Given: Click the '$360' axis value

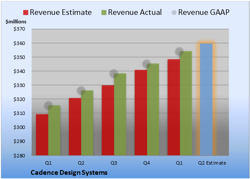Looking at the screenshot, I should [x=19, y=43].
